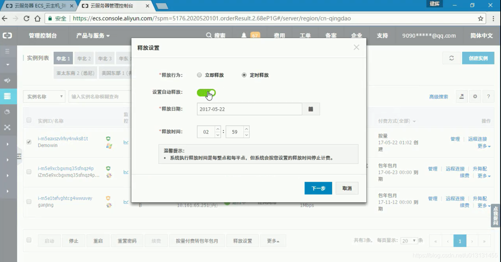
Task: Click the export list icon
Action: click(x=461, y=96)
